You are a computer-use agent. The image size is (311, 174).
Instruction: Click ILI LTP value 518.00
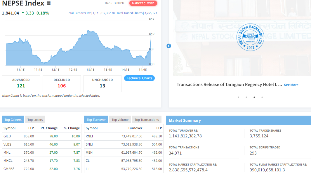(157, 169)
